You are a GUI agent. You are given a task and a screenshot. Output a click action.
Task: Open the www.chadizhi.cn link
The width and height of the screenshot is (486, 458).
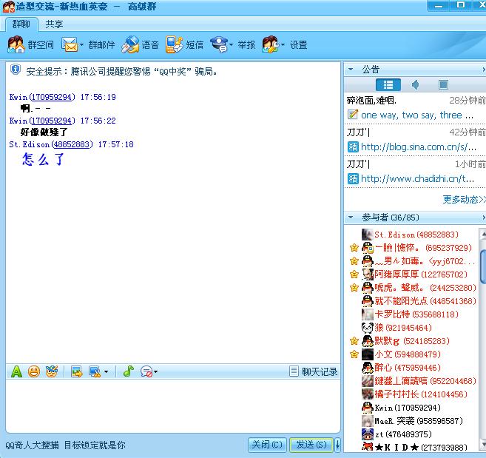point(417,178)
